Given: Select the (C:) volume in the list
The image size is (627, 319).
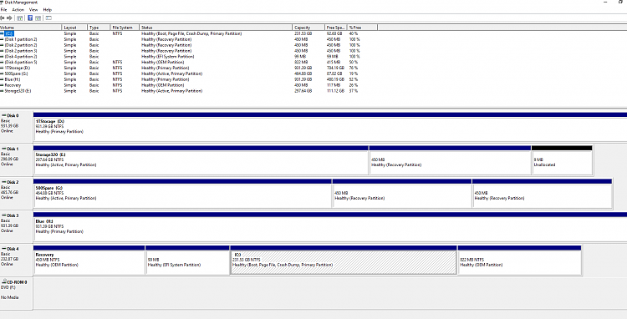Looking at the screenshot, I should pos(9,34).
